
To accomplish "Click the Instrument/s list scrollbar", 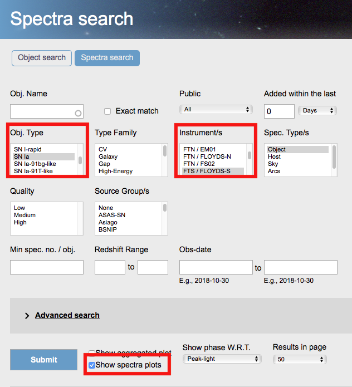I will [250, 155].
